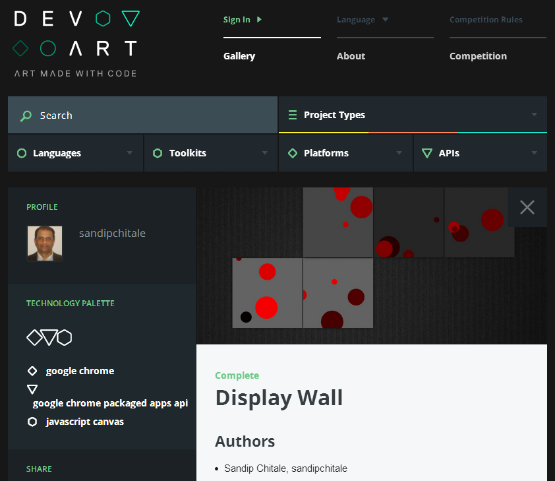Image resolution: width=555 pixels, height=481 pixels.
Task: Click hexagon icon beside javascript canvas
Action: 32,422
